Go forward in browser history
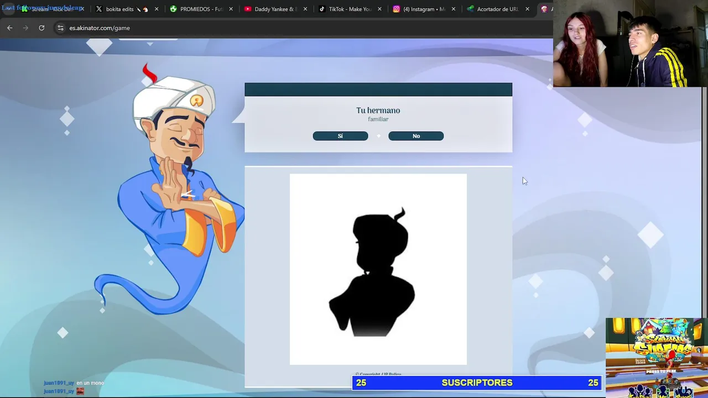708x398 pixels. pyautogui.click(x=25, y=28)
